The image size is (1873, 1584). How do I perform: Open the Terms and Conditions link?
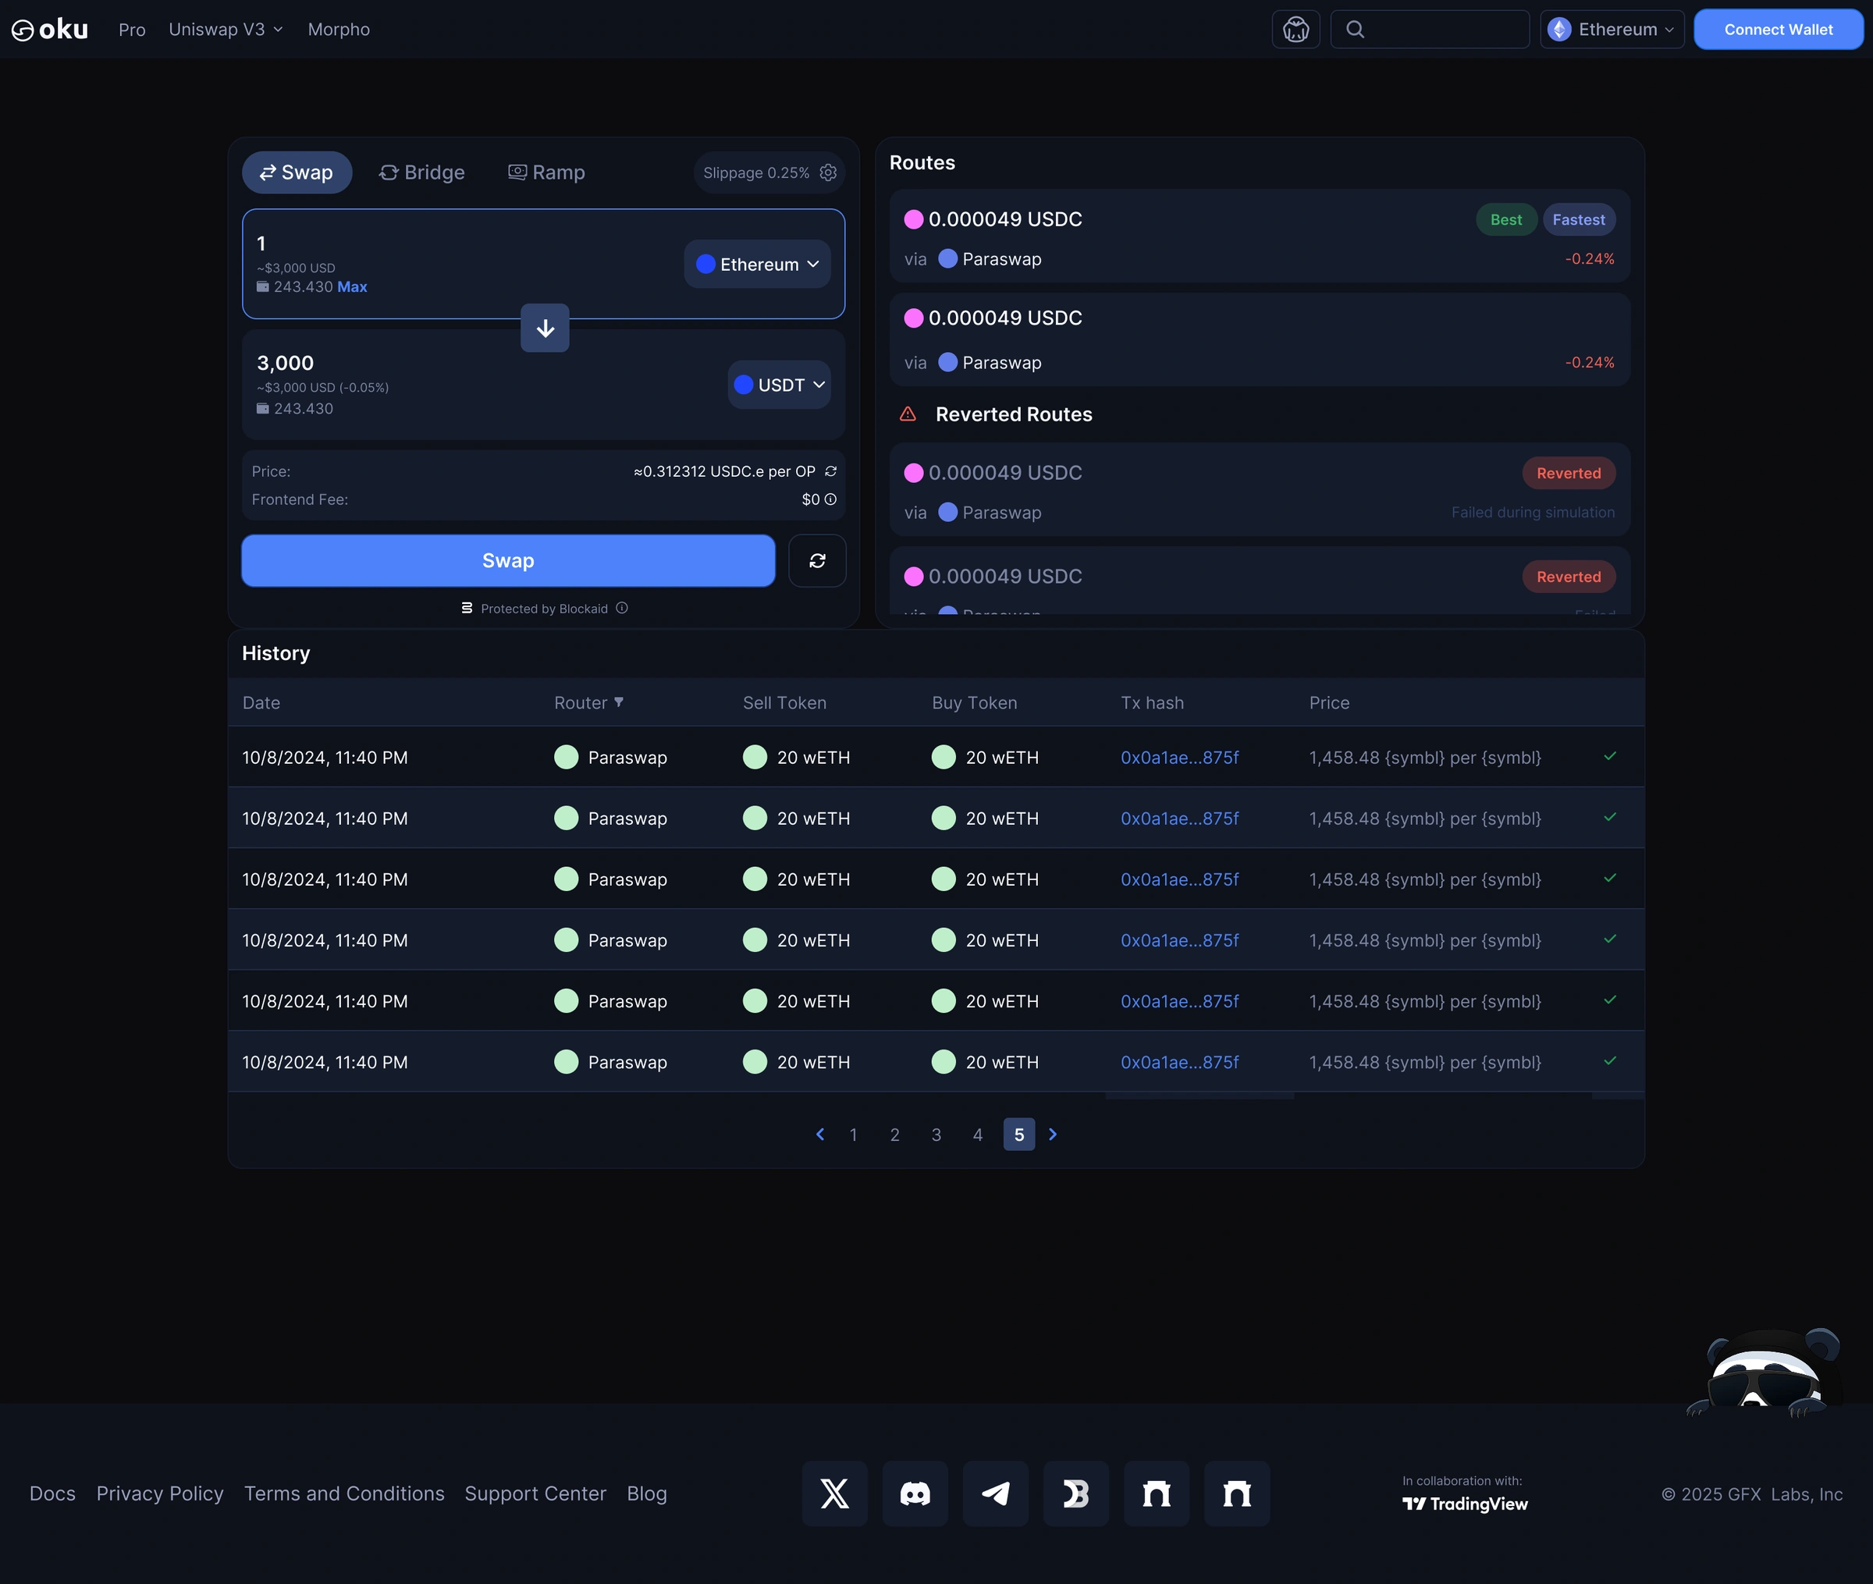pos(344,1493)
